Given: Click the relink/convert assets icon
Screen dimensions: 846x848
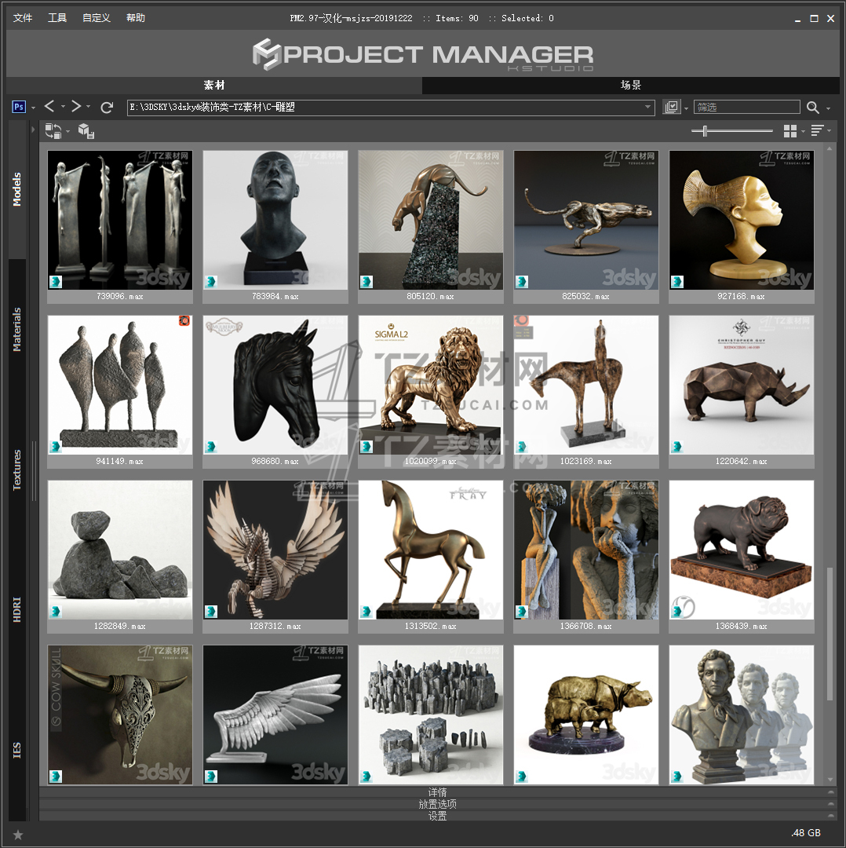Looking at the screenshot, I should click(53, 131).
